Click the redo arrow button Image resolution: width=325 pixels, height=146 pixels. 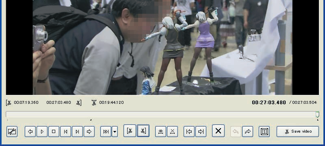coord(247,131)
